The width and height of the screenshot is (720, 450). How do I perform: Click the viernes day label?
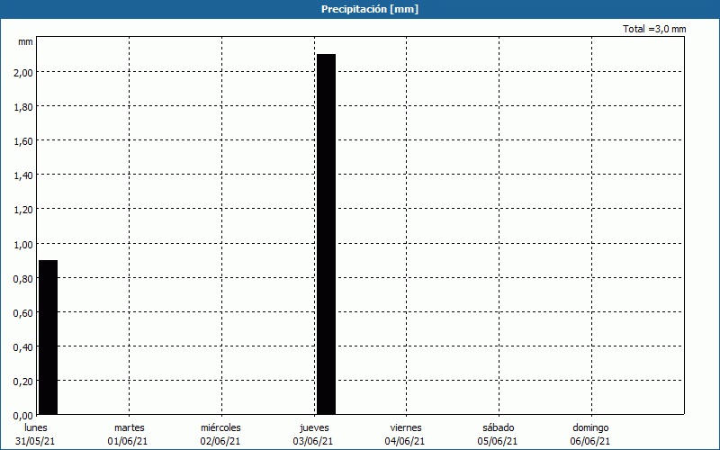[406, 427]
